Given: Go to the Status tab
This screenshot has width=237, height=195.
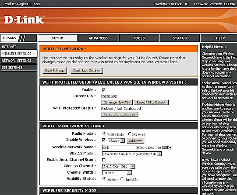Looking at the screenshot, I should 180,38.
